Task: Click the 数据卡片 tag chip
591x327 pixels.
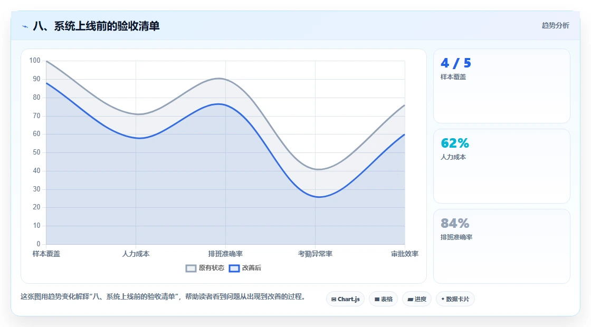Action: (455, 299)
